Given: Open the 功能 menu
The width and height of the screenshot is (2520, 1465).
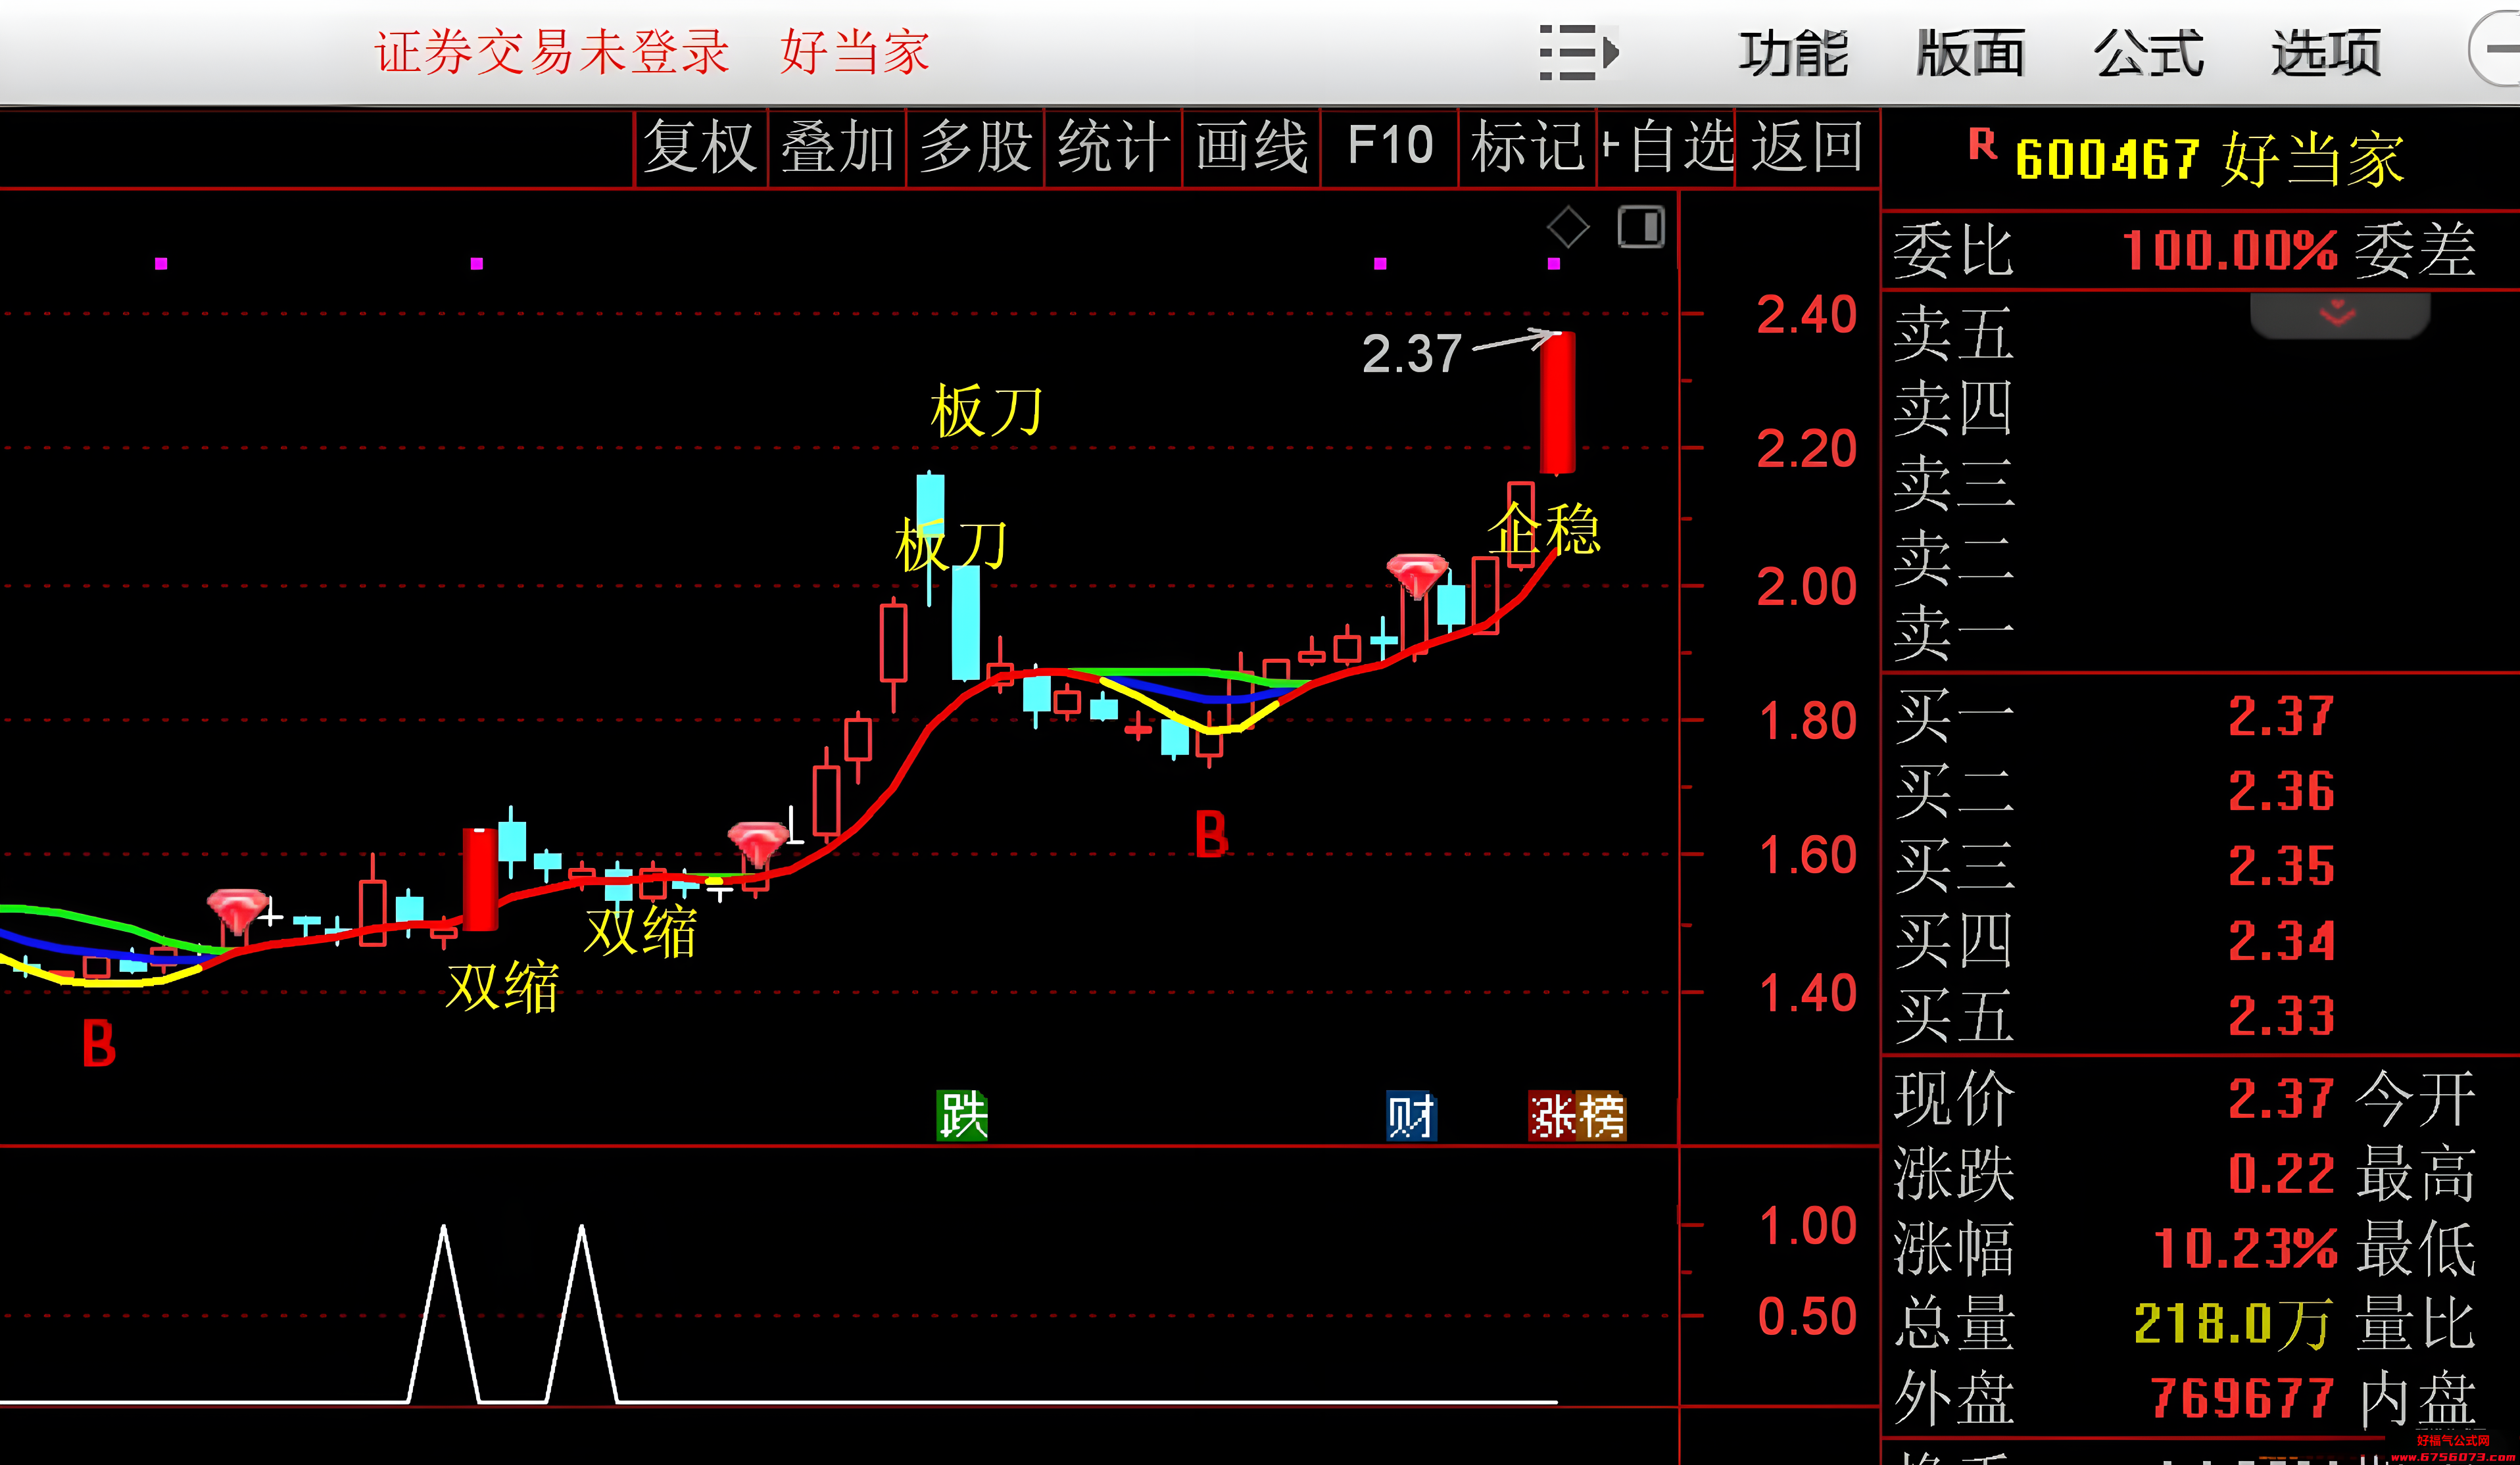Looking at the screenshot, I should [x=1793, y=53].
